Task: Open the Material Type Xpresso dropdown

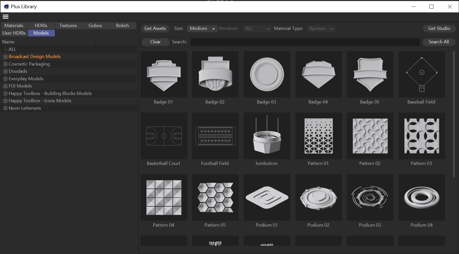Action: pos(321,28)
